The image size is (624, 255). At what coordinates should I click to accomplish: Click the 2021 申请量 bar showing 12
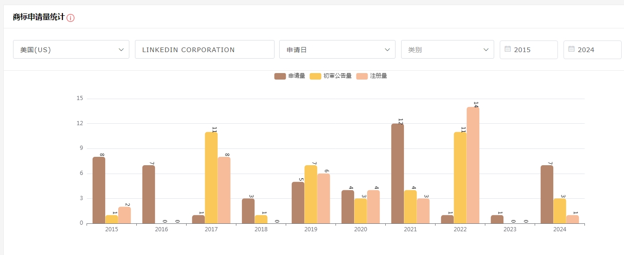click(x=397, y=174)
